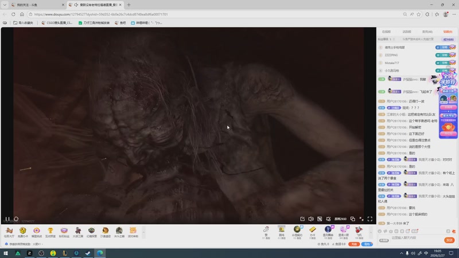The width and height of the screenshot is (459, 258).
Task: Go to the browser home page icon
Action: [22, 14]
